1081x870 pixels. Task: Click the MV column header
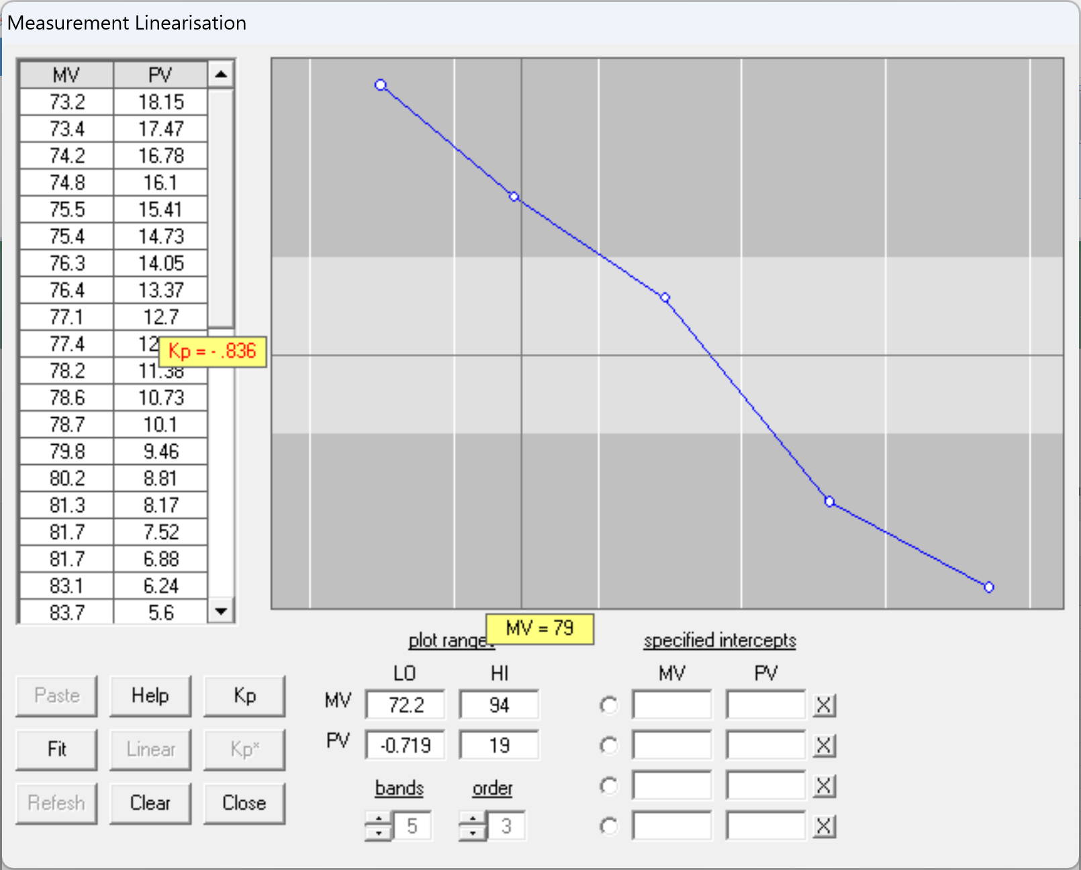66,75
